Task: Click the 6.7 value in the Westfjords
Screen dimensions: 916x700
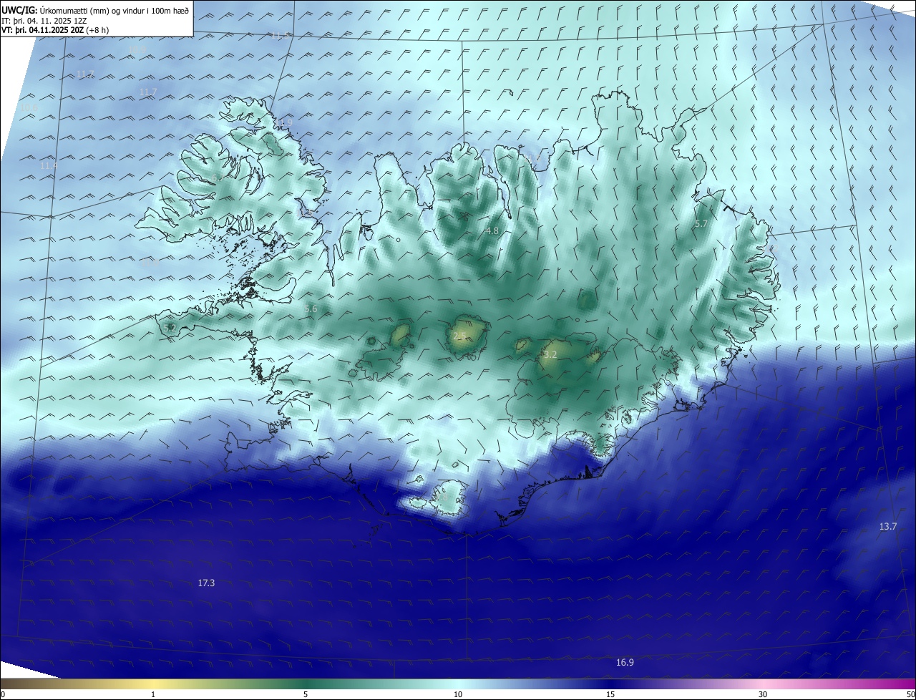Action: click(218, 178)
